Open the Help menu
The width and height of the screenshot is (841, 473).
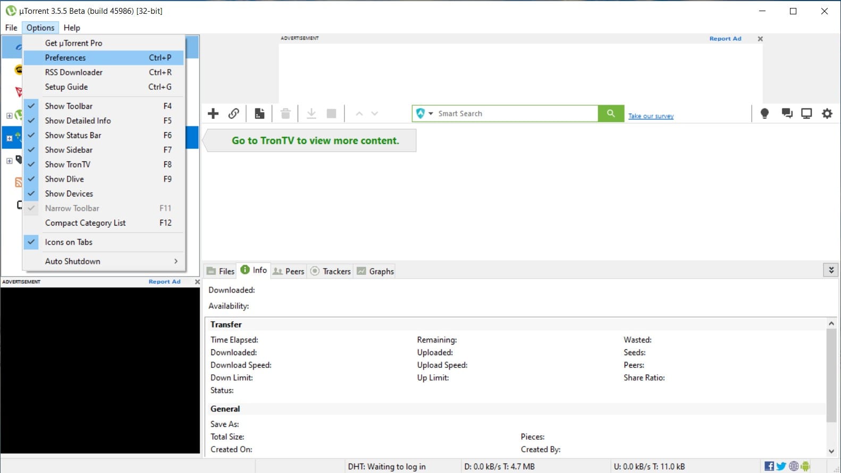point(72,28)
